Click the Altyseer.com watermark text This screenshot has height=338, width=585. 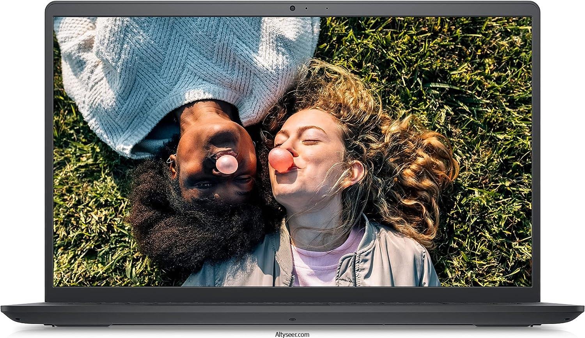click(292, 334)
